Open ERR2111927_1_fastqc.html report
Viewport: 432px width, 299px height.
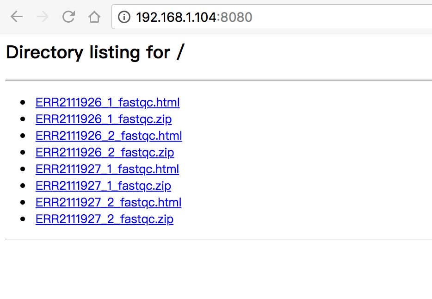pos(107,169)
